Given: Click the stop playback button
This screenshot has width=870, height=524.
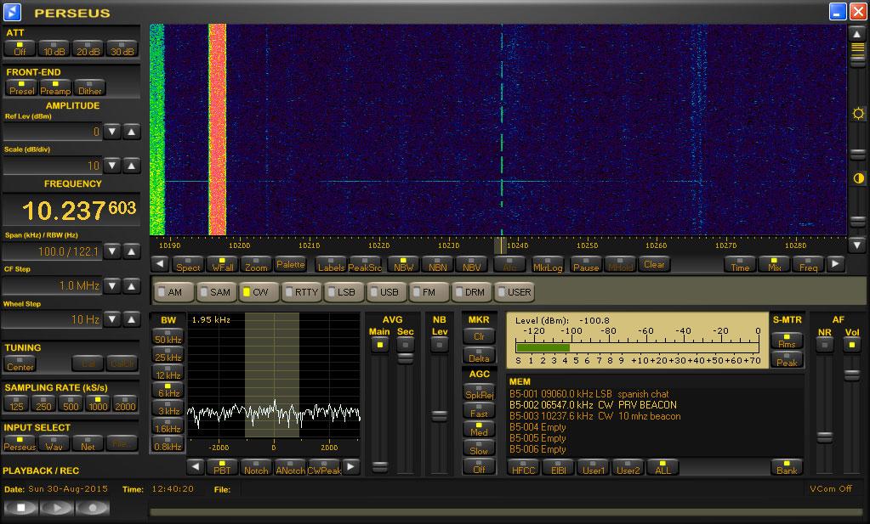Looking at the screenshot, I should [x=21, y=507].
